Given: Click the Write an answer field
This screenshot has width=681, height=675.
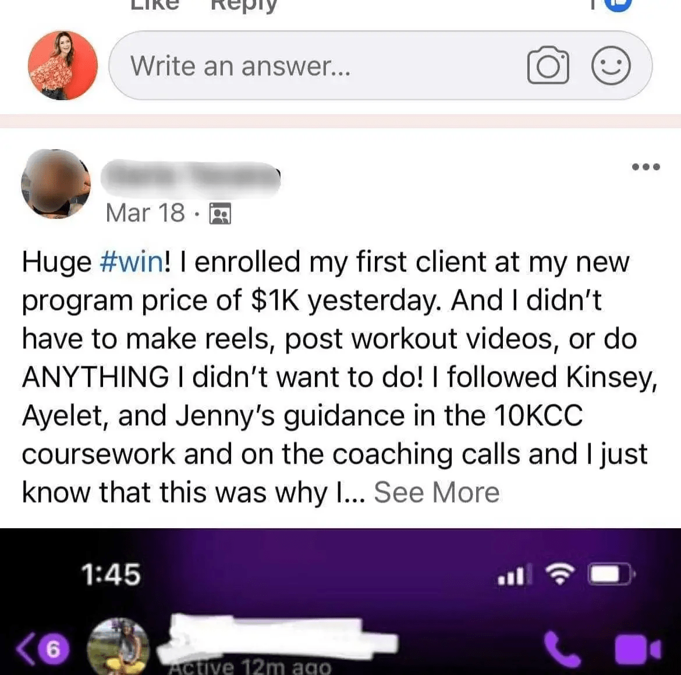Looking at the screenshot, I should click(x=380, y=65).
